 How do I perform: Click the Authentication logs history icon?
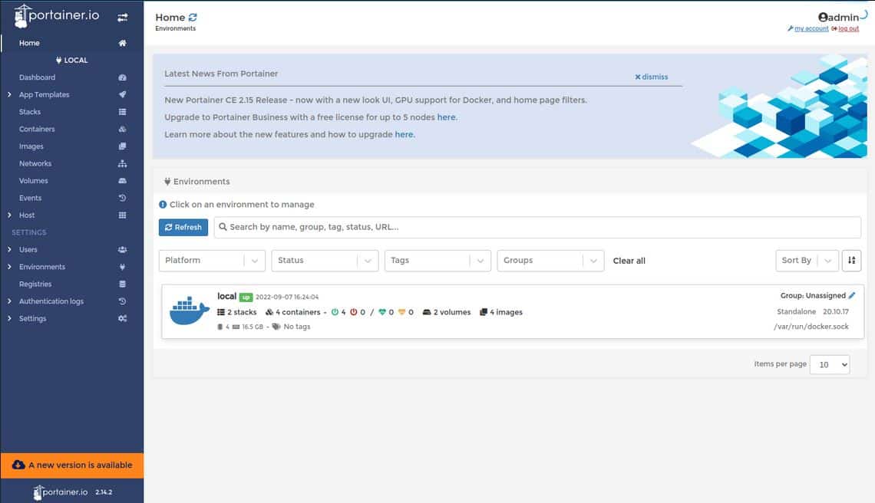[122, 301]
